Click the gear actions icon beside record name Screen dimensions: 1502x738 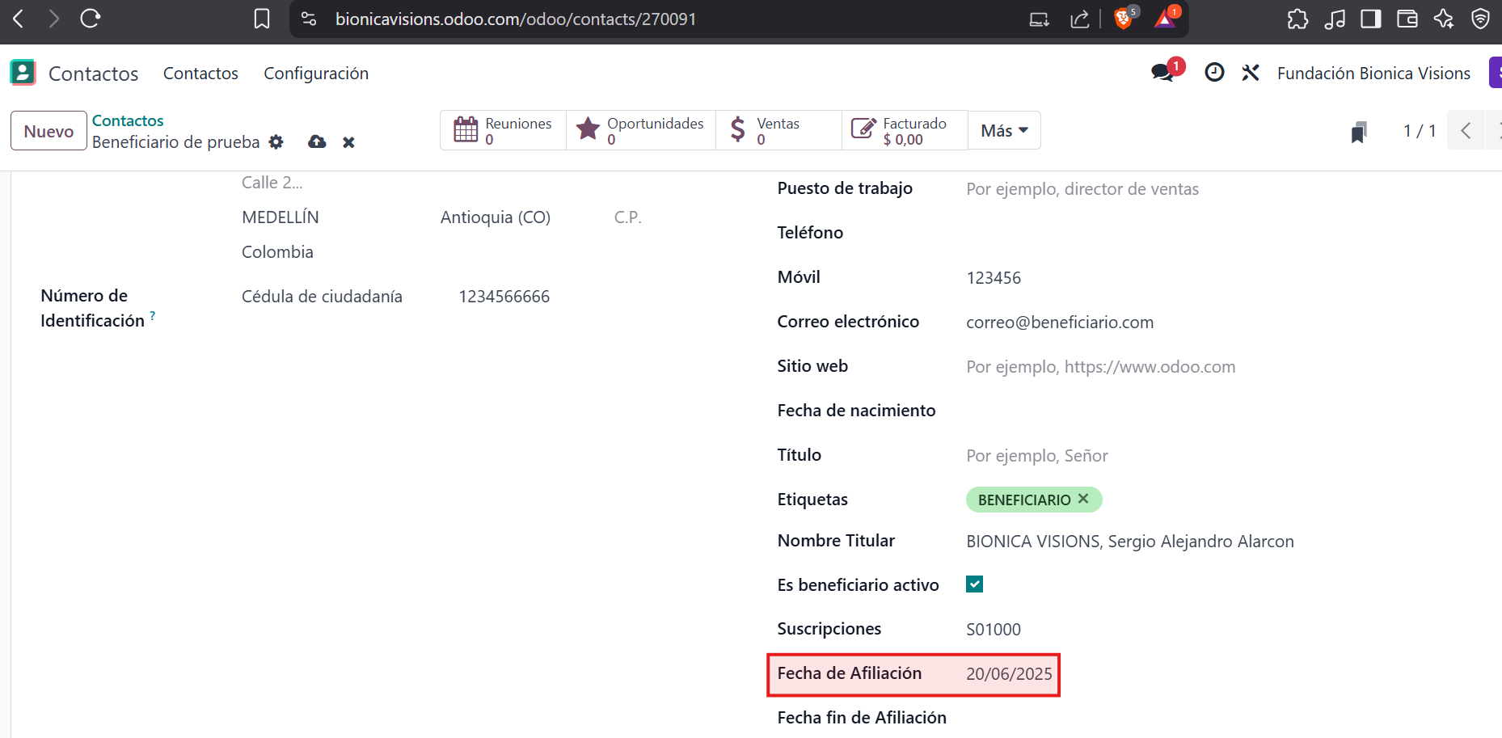276,142
